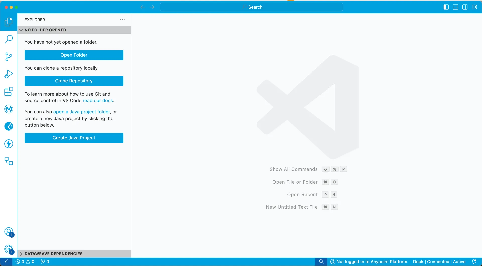This screenshot has width=482, height=266.
Task: Click the Search command center field
Action: [x=251, y=7]
